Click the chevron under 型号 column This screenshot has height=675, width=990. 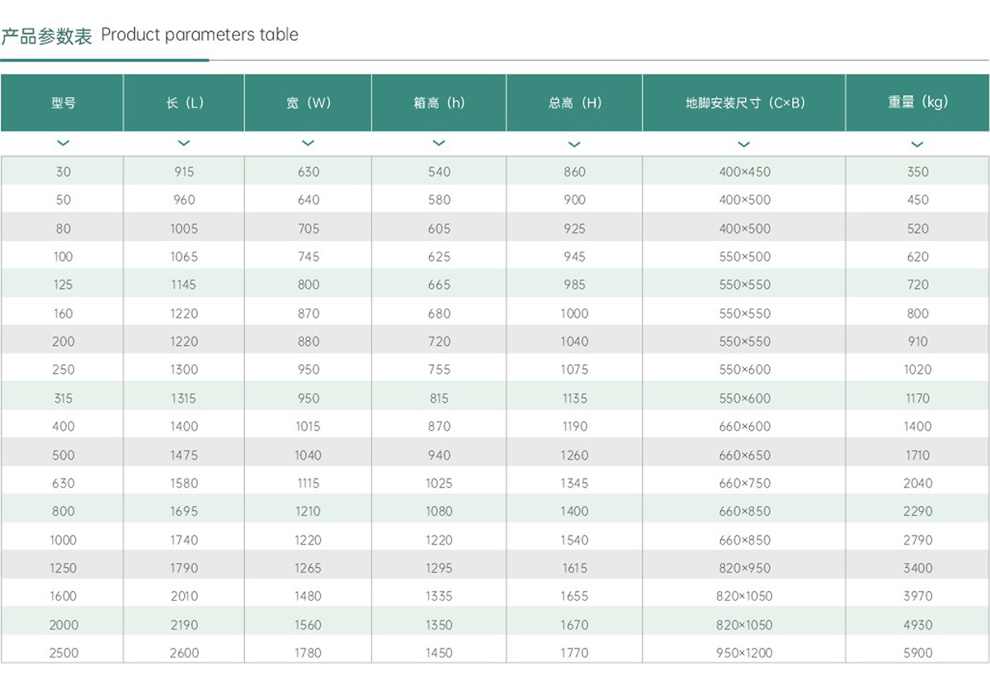pos(63,144)
